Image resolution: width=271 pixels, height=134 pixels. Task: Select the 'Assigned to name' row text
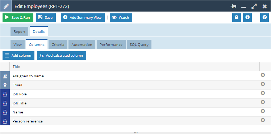[x=28, y=76]
